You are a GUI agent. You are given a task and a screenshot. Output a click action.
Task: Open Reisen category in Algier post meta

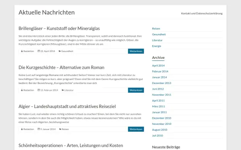65,129
